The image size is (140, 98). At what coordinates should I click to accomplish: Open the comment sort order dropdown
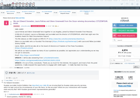(15, 78)
